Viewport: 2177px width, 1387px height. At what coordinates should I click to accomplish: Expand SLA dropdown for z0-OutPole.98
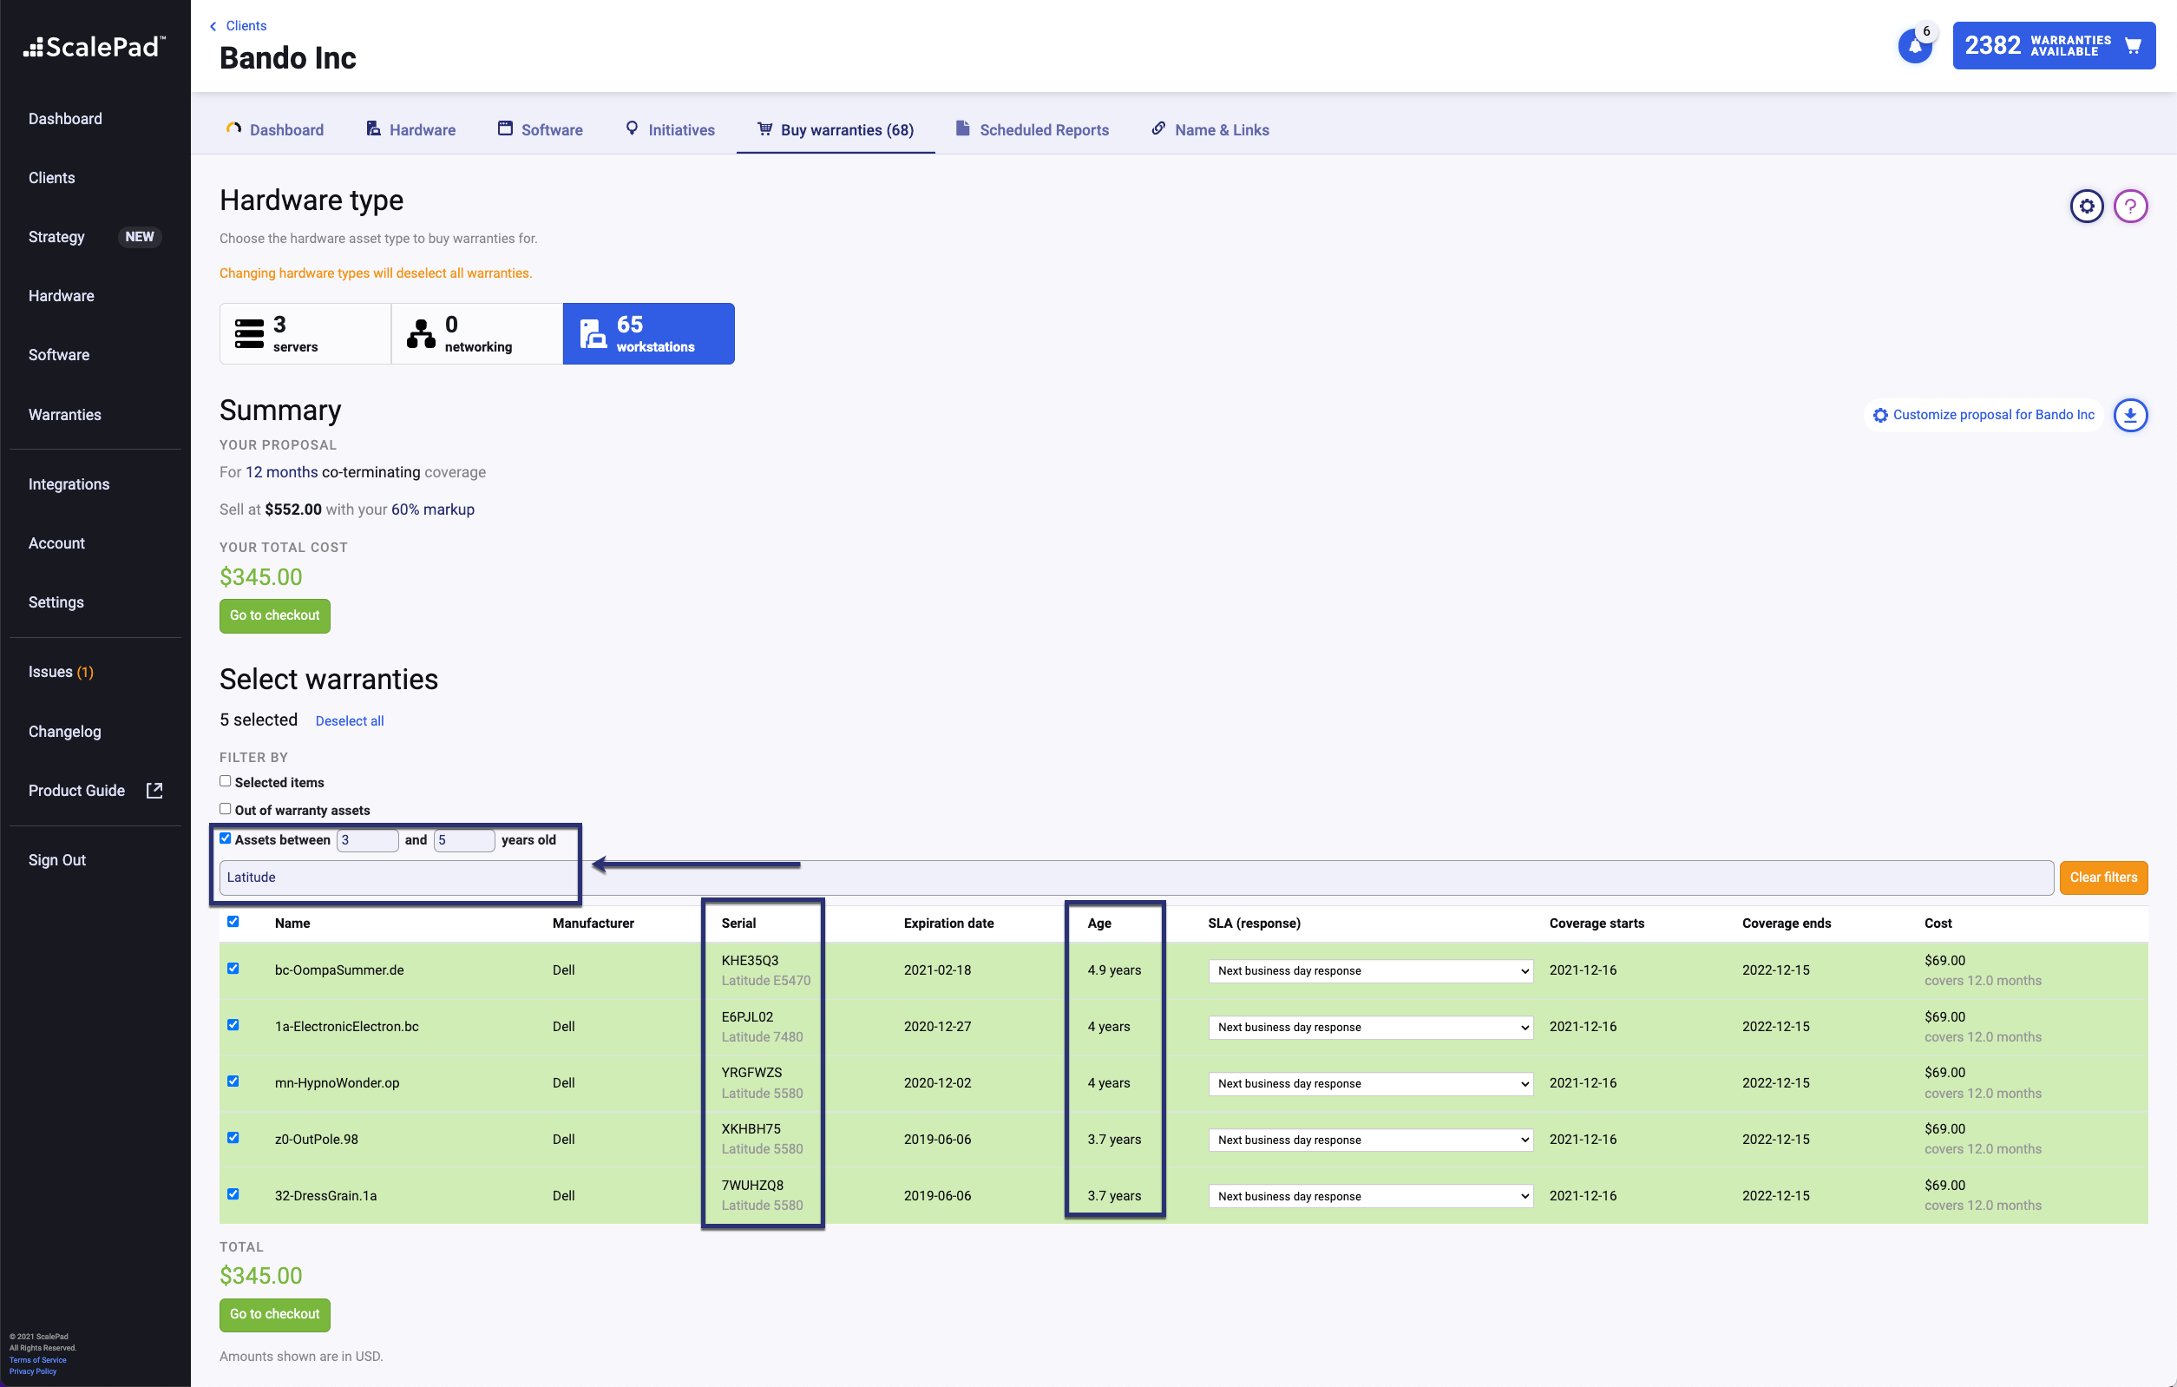tap(1370, 1140)
